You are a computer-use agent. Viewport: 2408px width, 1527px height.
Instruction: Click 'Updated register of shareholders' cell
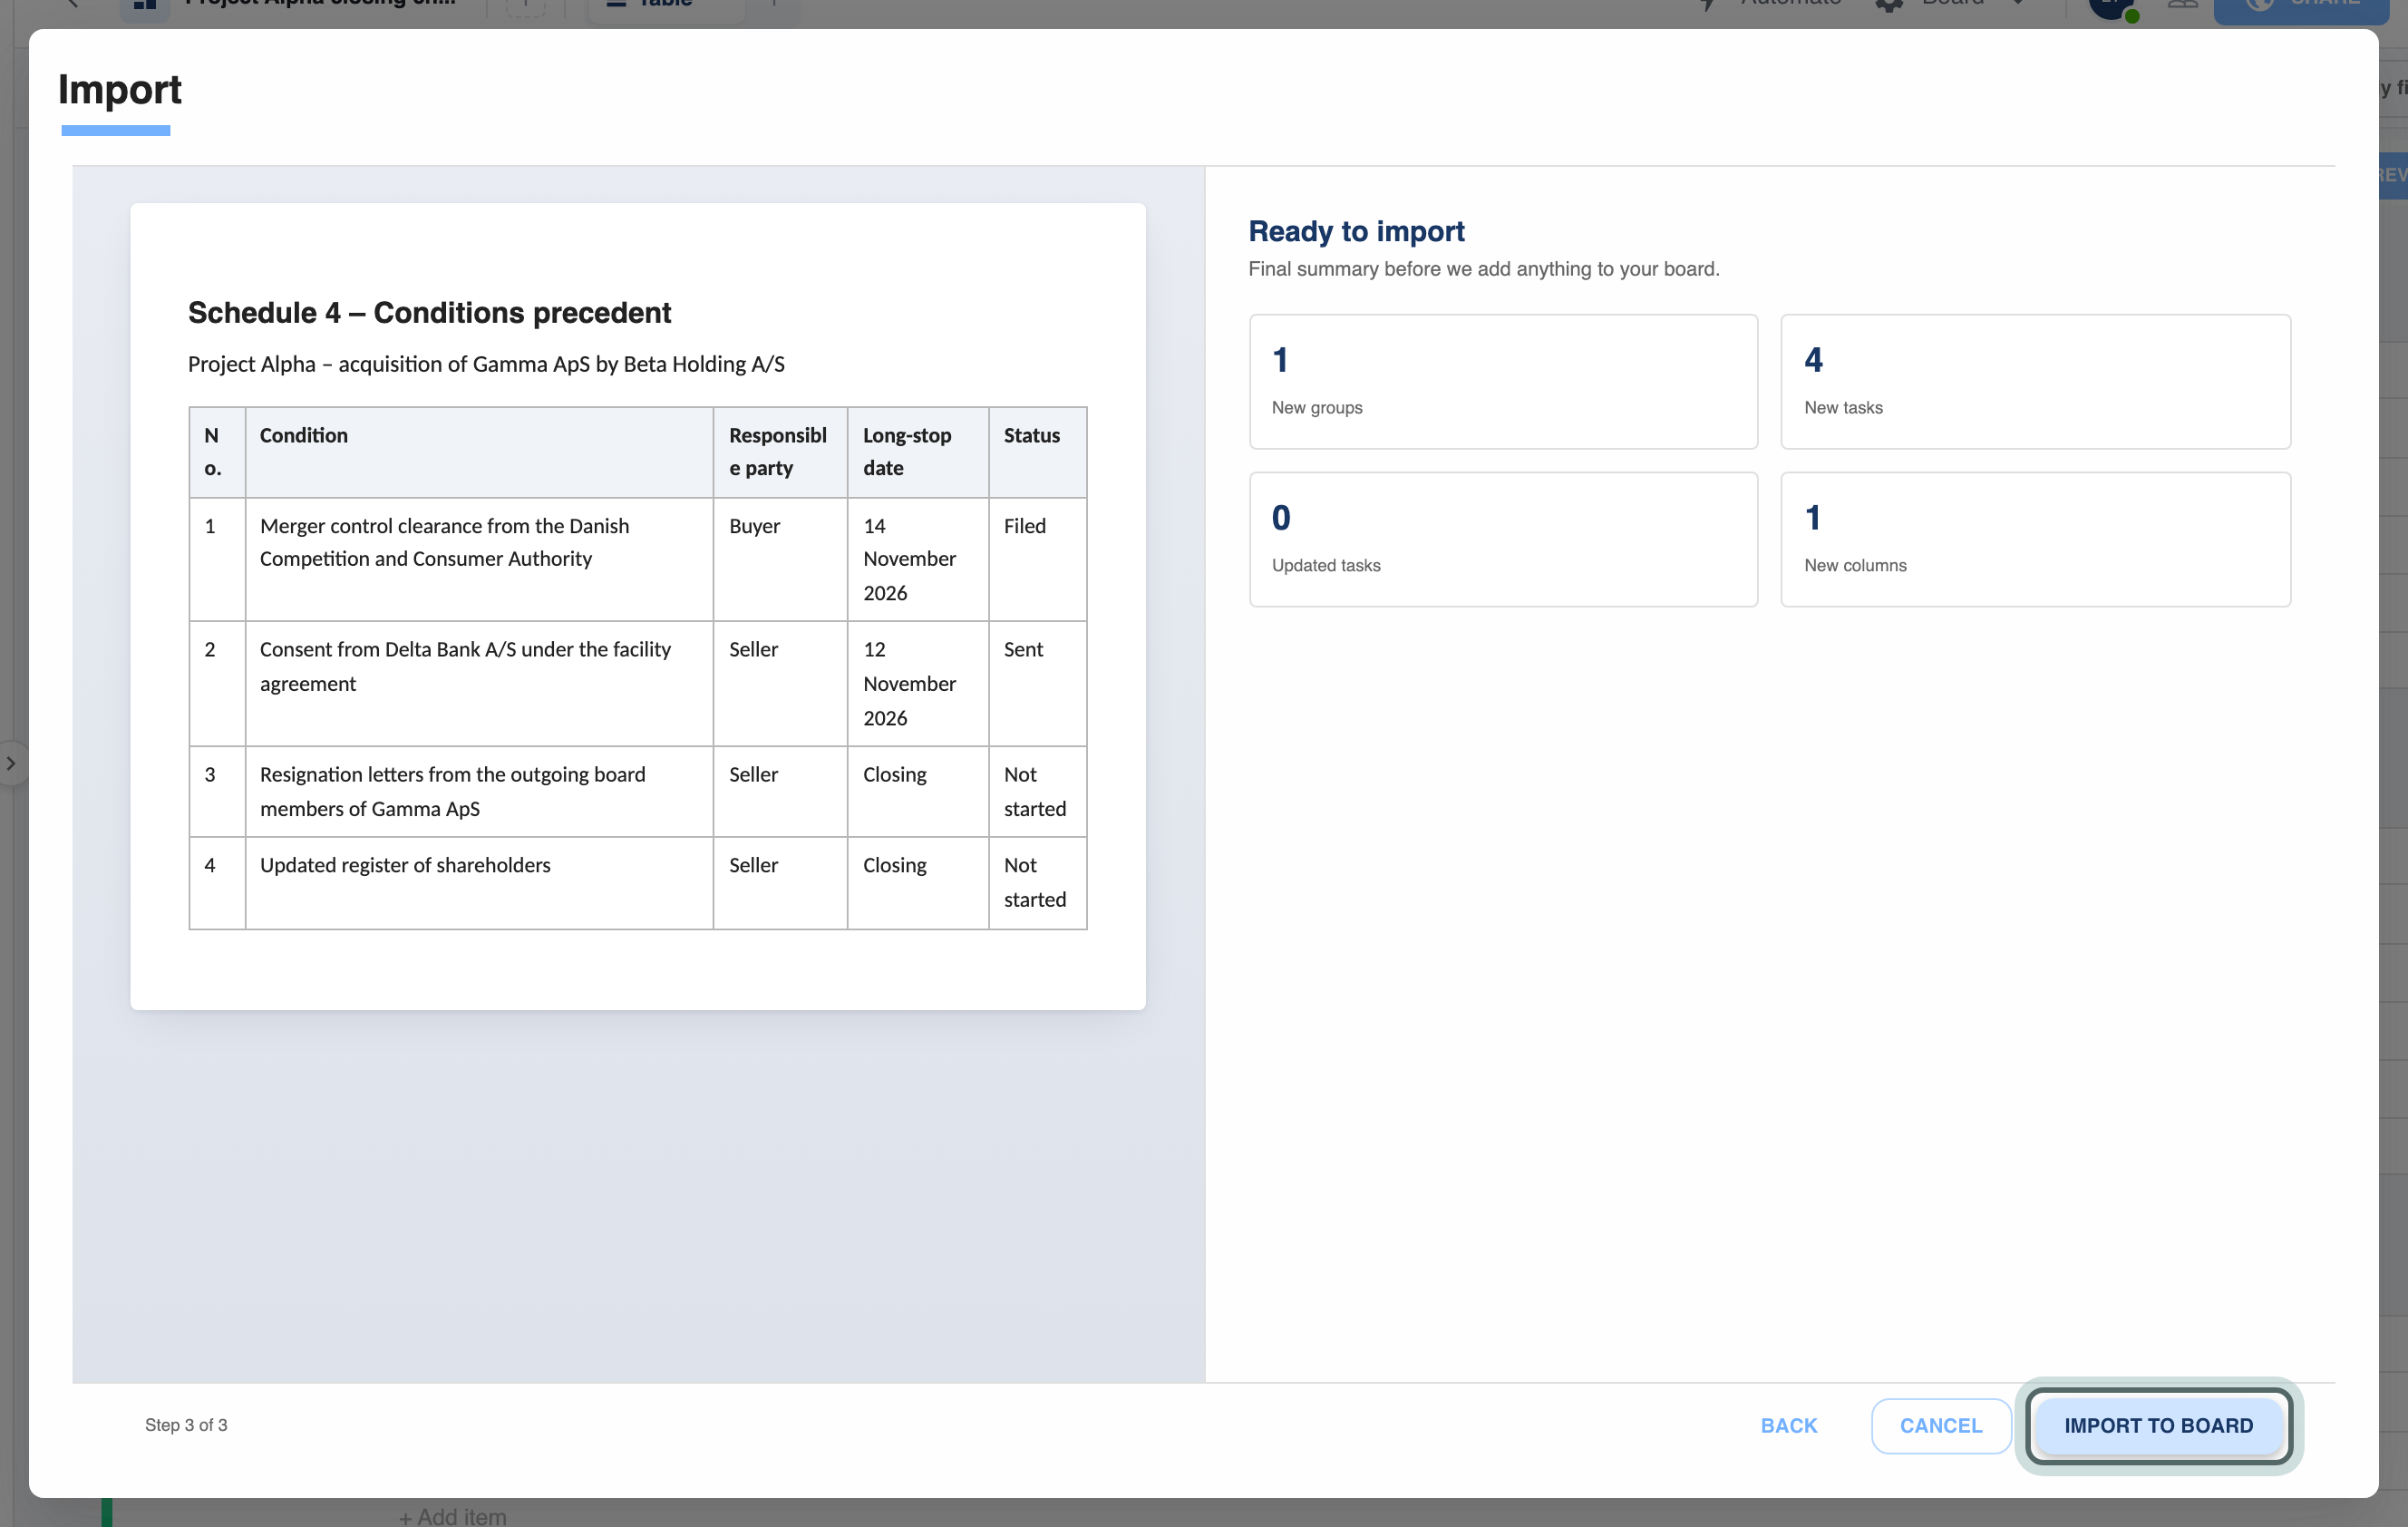(479, 883)
